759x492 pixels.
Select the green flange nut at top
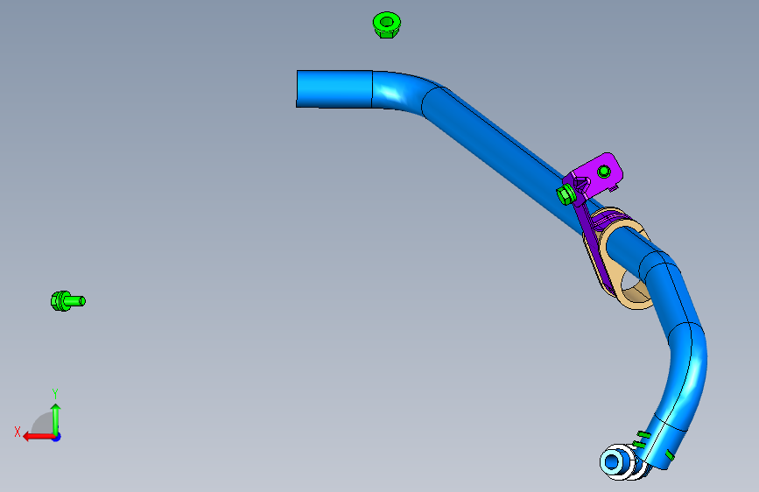[386, 25]
